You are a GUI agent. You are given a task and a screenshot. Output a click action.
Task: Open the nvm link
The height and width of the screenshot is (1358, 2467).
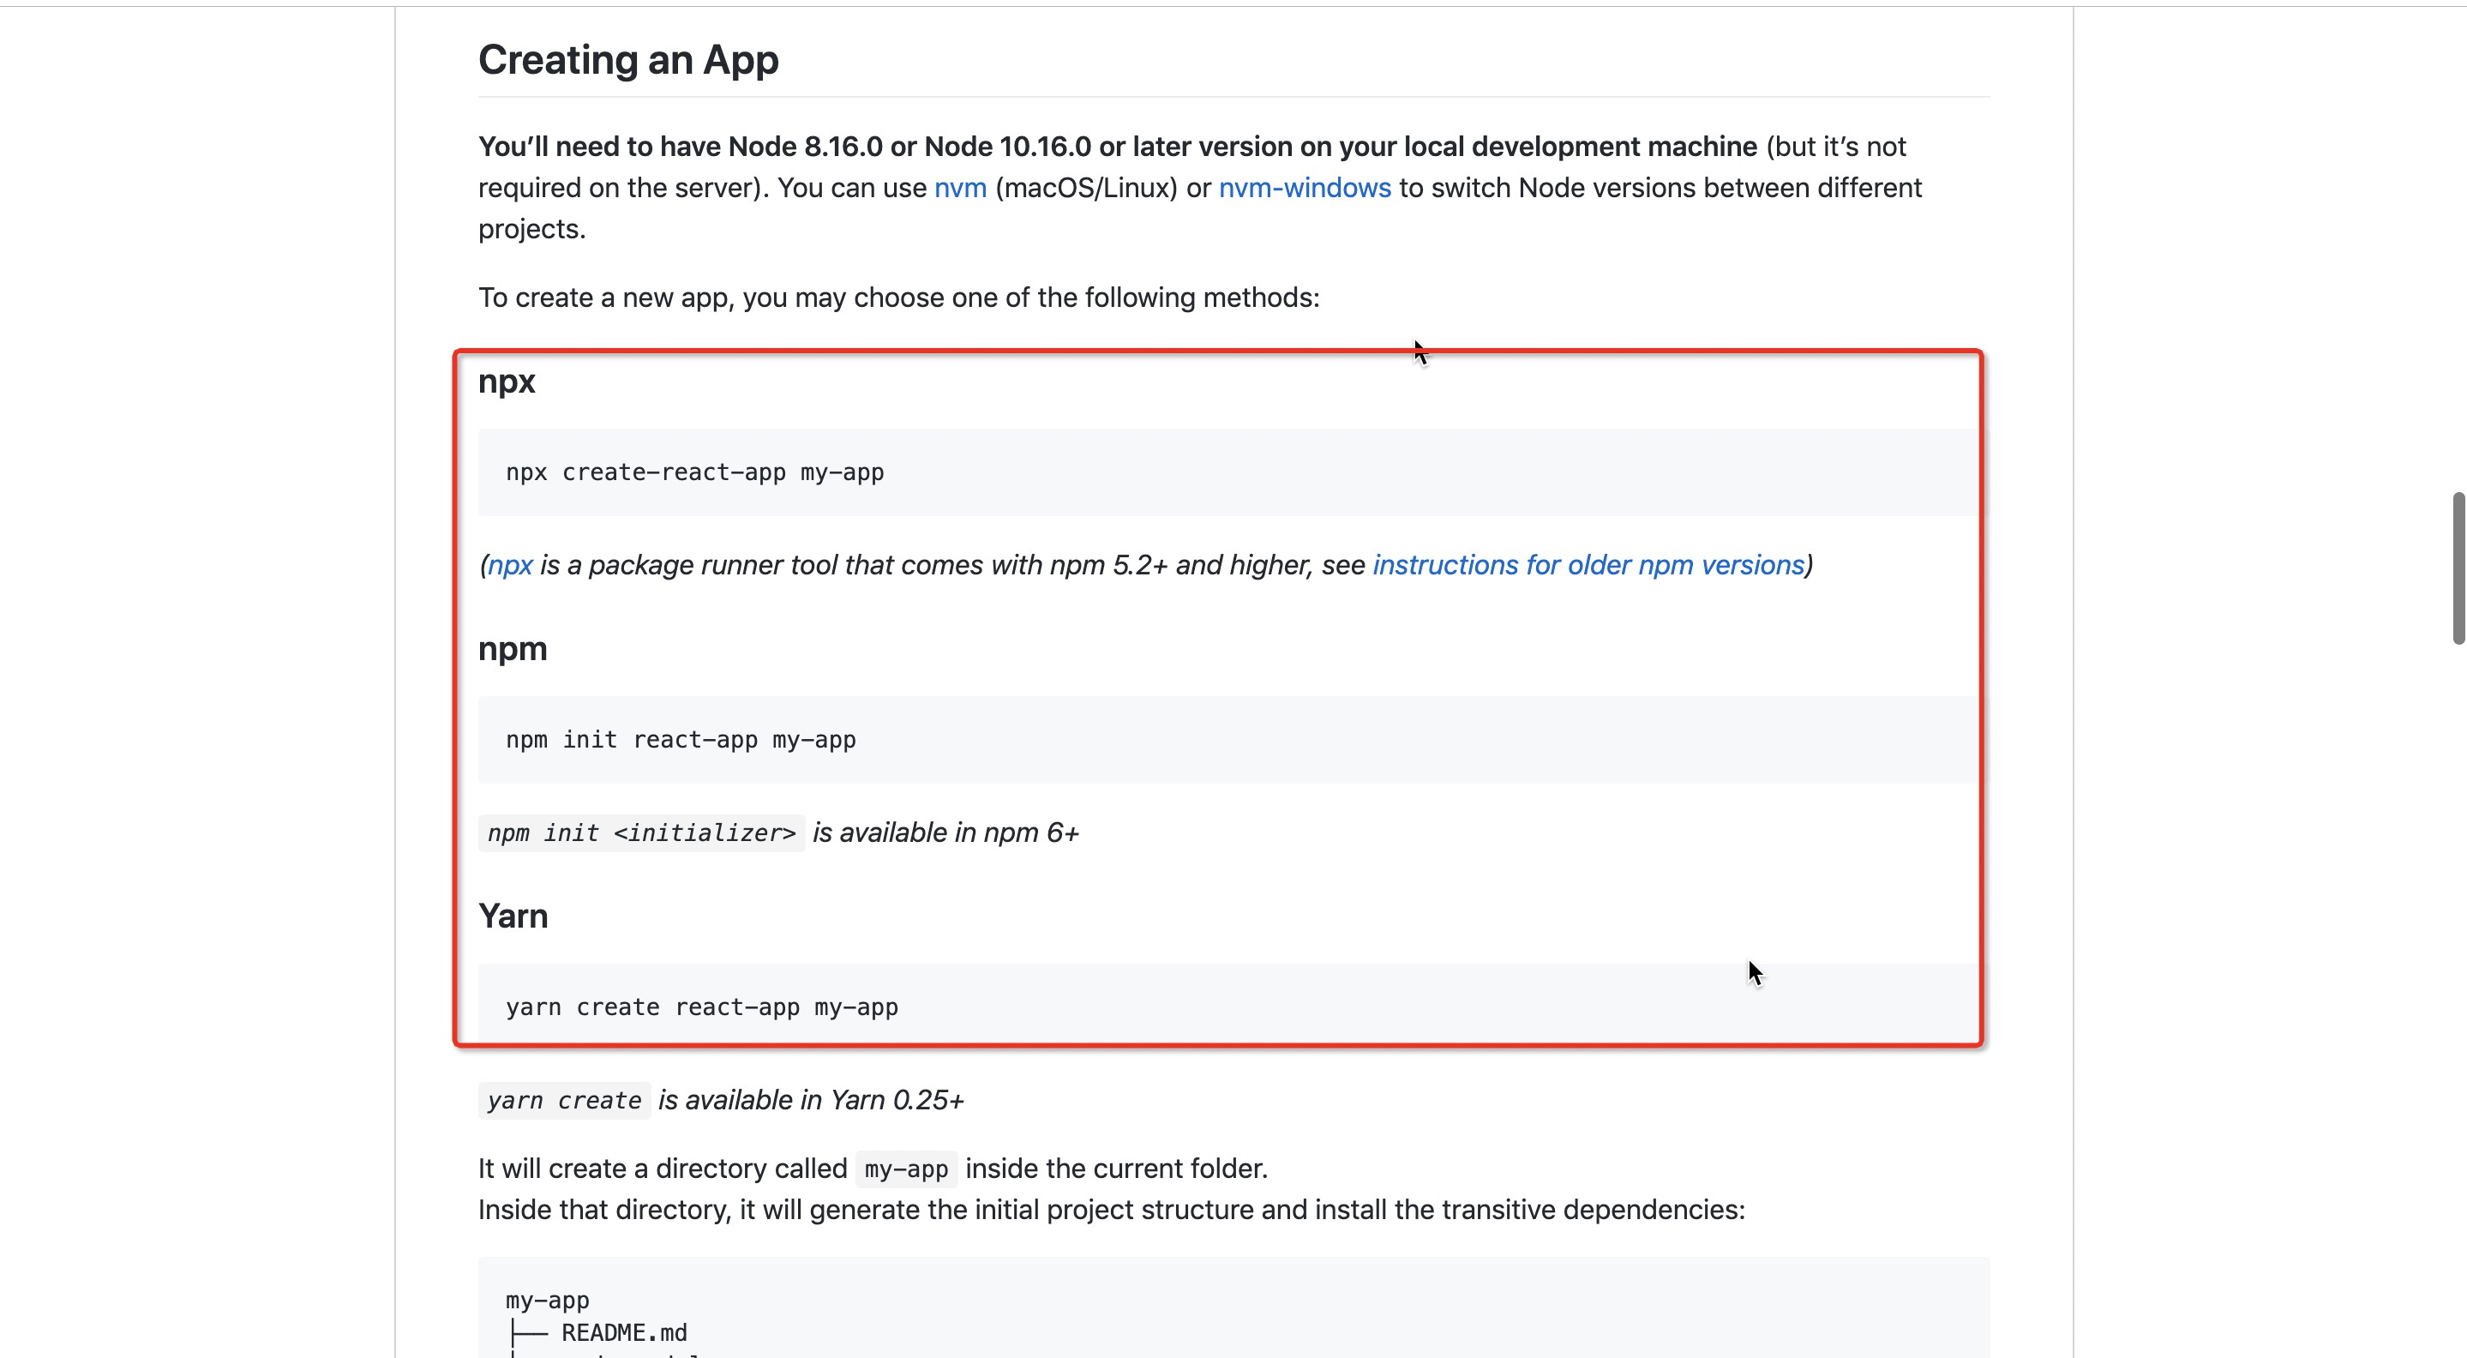click(959, 188)
